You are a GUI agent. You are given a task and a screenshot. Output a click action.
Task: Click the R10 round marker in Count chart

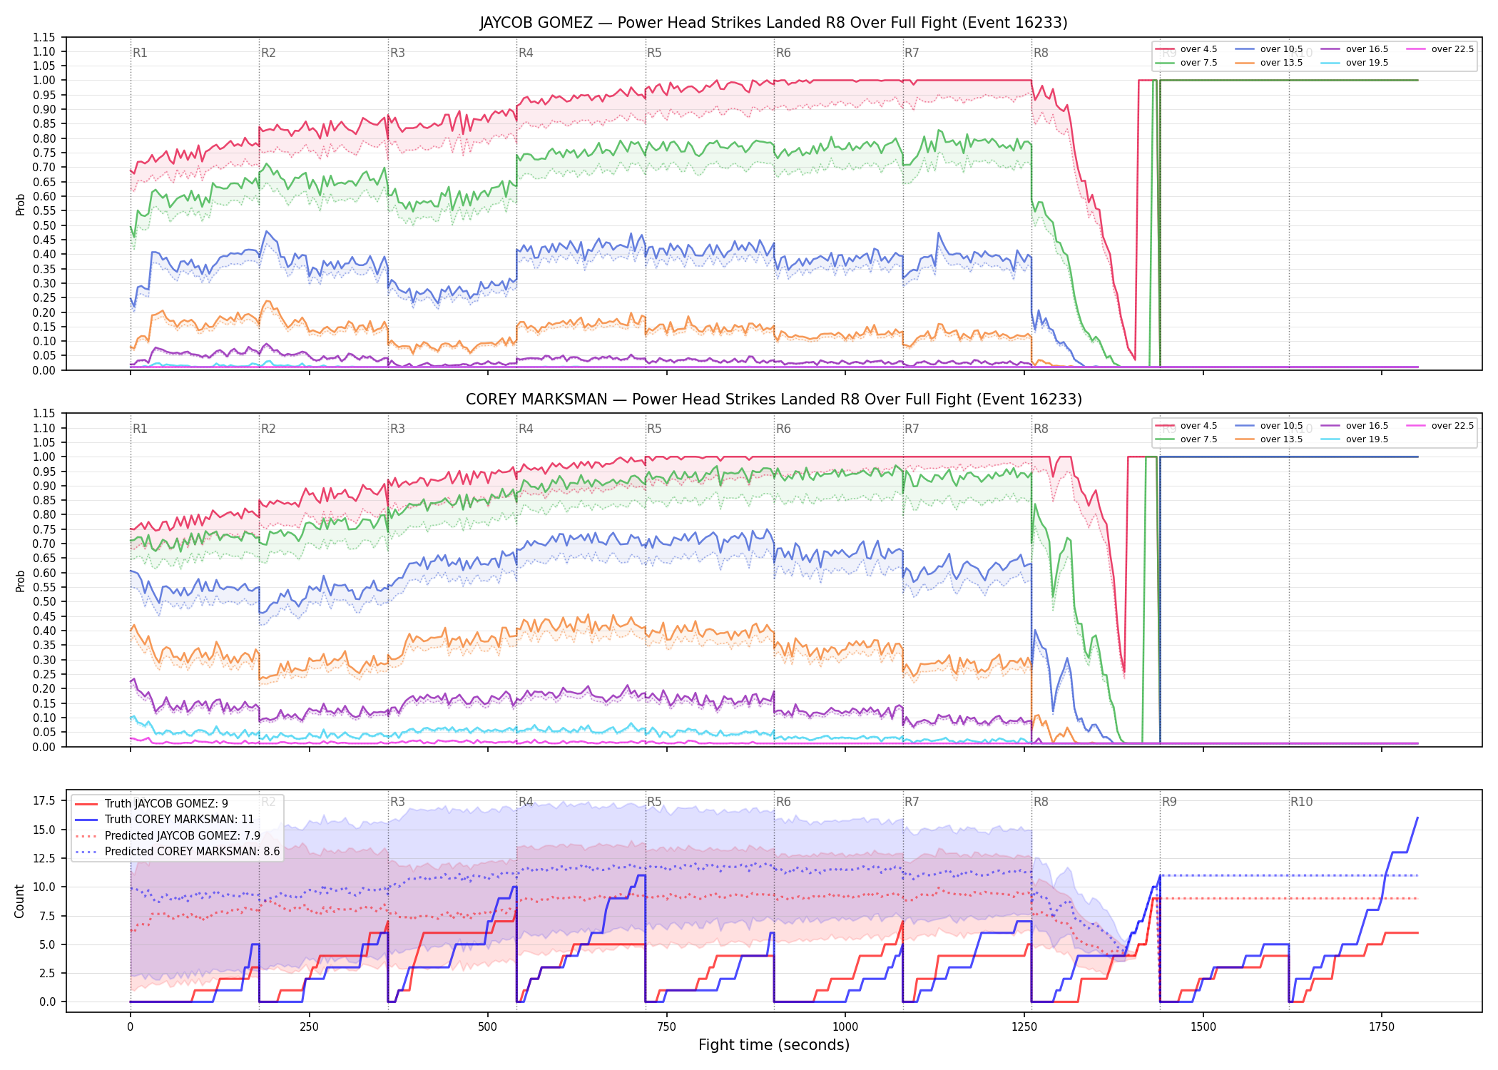[x=1301, y=802]
